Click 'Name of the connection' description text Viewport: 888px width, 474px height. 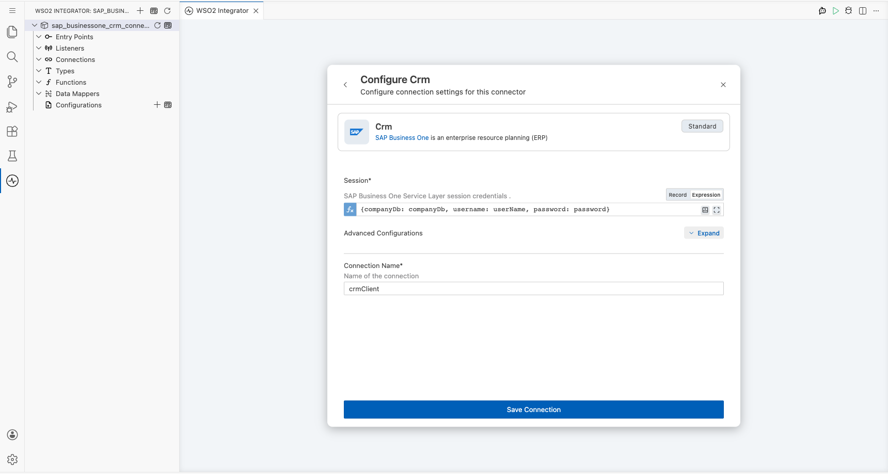pyautogui.click(x=381, y=276)
